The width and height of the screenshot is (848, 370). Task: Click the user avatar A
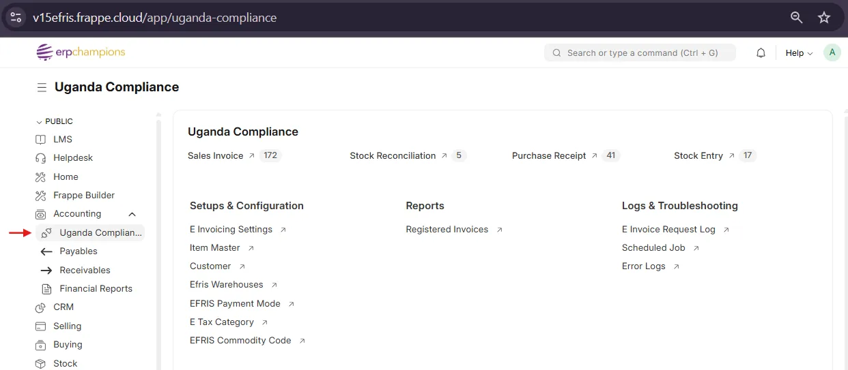pos(832,52)
